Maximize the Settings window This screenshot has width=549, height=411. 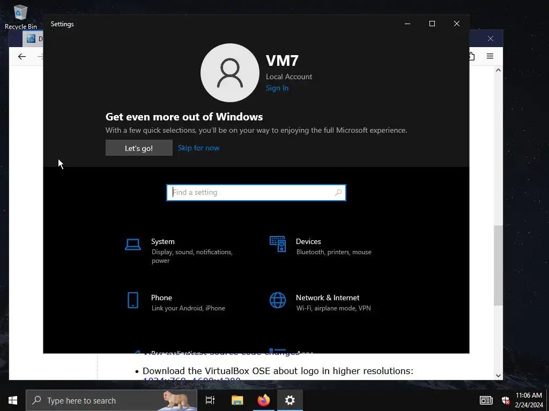coord(432,24)
